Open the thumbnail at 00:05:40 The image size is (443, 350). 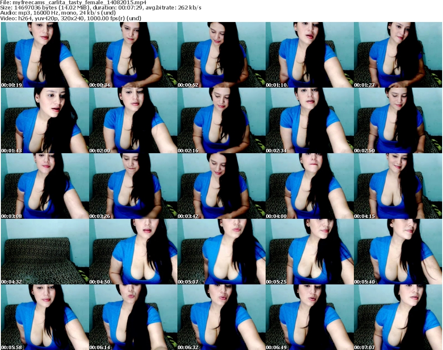(x=398, y=252)
